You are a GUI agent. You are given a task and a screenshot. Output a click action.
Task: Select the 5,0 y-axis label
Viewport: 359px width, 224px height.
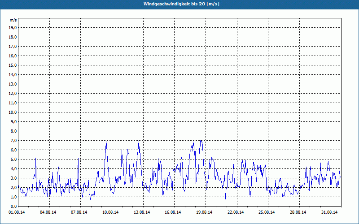13,159
